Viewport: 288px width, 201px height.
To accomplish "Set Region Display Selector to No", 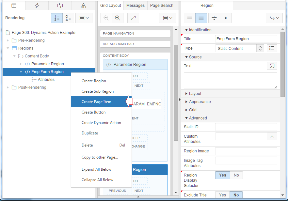I will (x=236, y=175).
